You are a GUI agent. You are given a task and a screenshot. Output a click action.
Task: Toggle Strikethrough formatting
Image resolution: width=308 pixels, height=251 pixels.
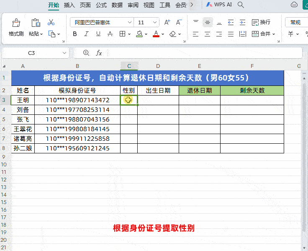(110, 34)
